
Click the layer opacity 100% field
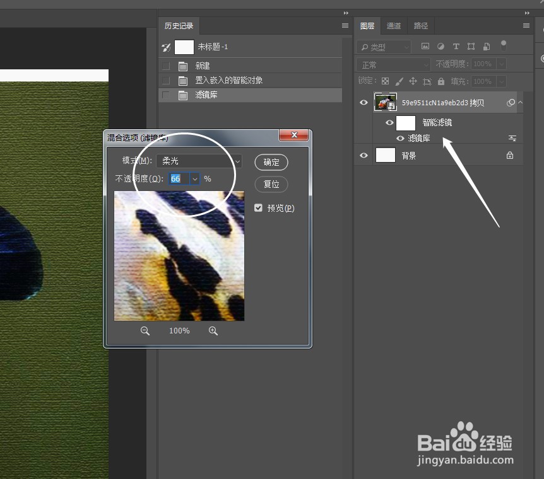coord(483,64)
